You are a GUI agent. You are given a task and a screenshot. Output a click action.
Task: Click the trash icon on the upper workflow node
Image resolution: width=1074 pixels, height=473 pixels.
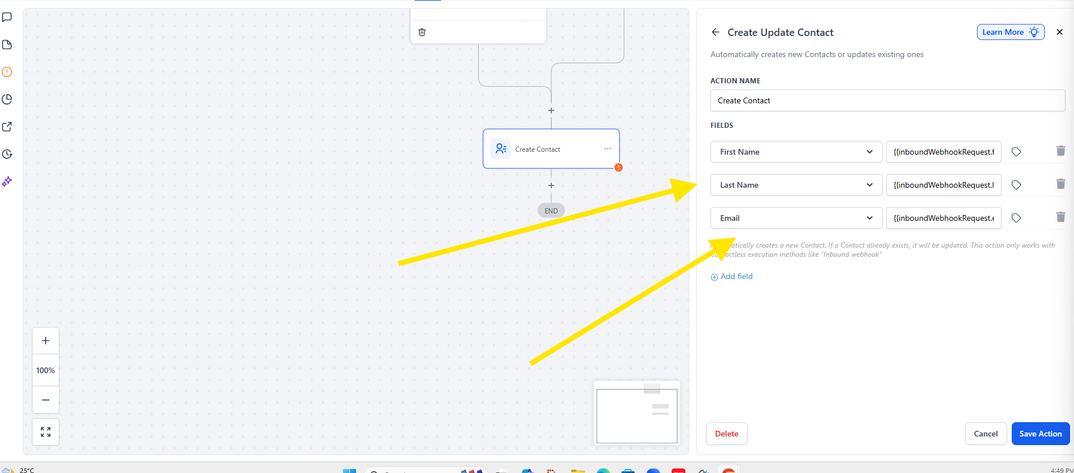[x=422, y=33]
